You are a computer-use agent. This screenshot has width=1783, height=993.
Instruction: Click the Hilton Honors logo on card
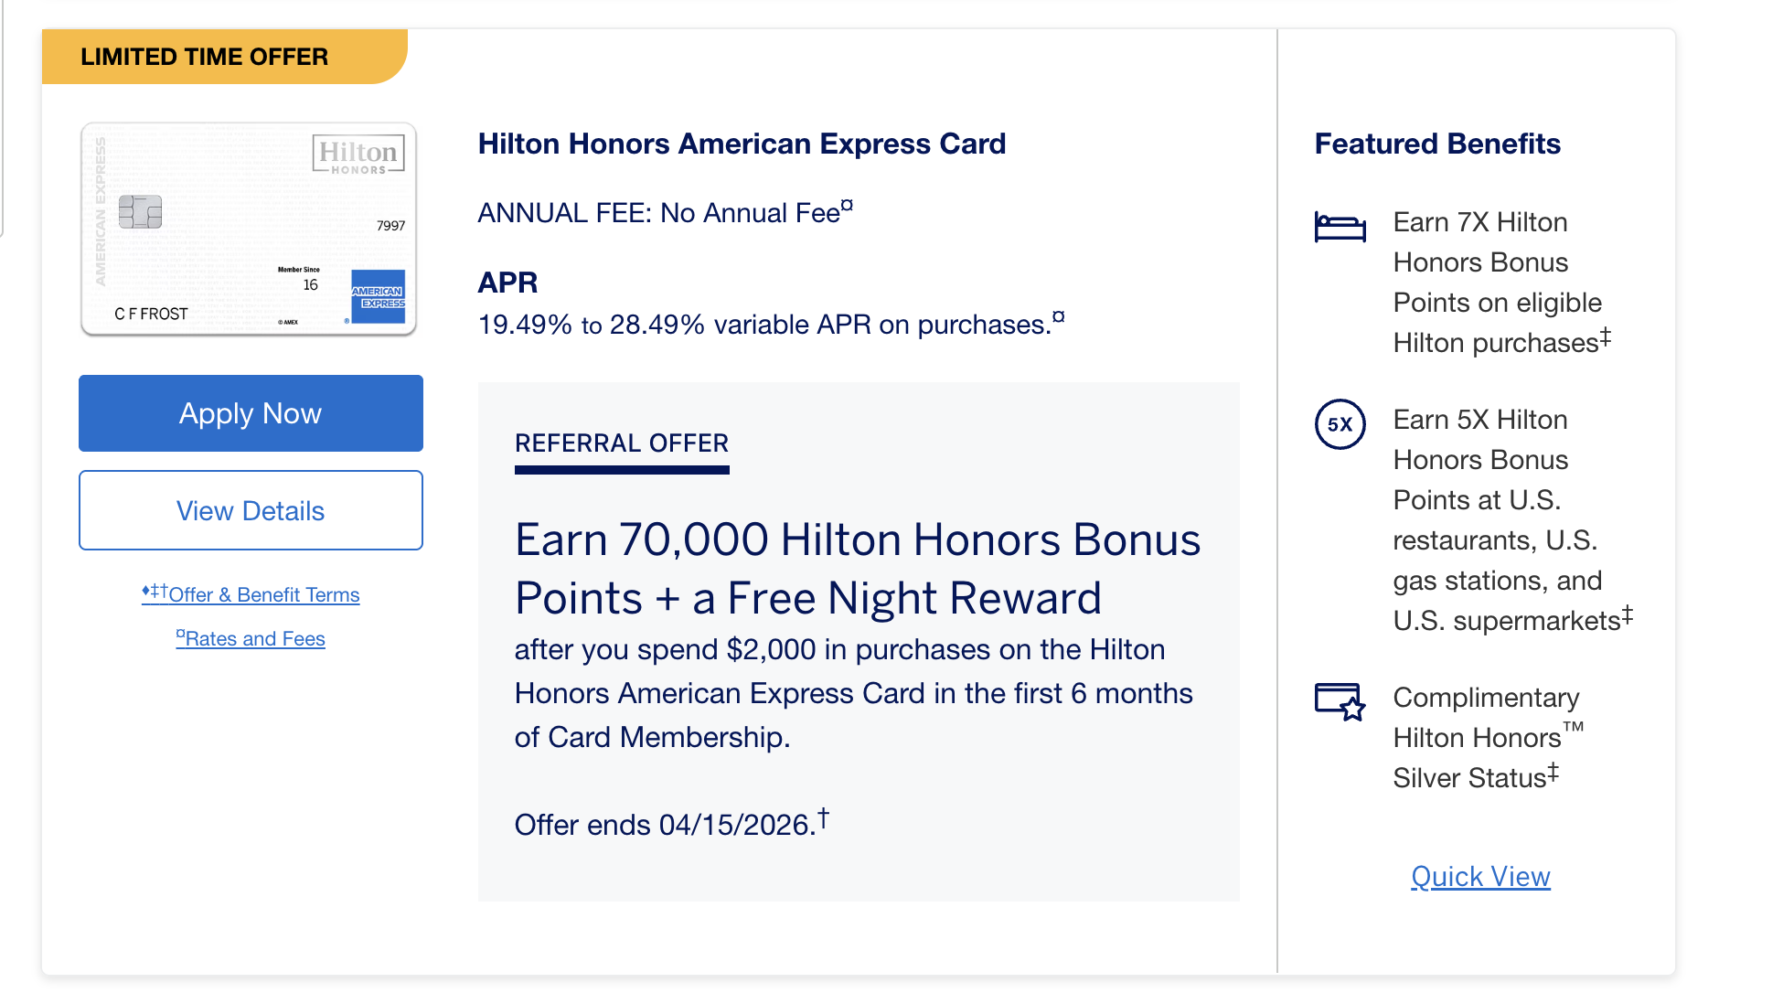pos(358,155)
